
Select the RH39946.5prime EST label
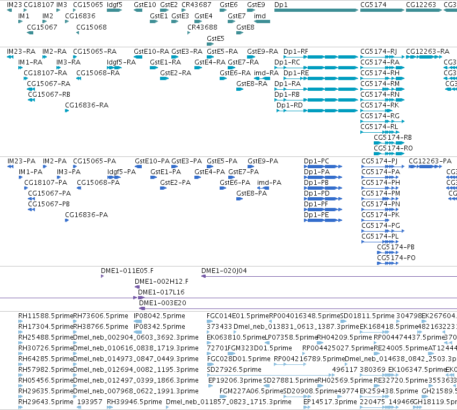coord(134,402)
